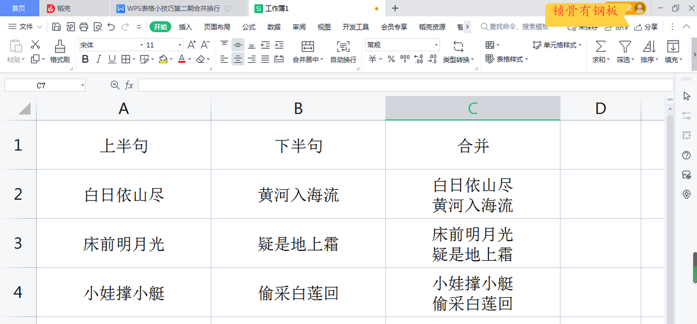The height and width of the screenshot is (324, 697).
Task: Click the Cut scissors icon
Action: pyautogui.click(x=35, y=45)
